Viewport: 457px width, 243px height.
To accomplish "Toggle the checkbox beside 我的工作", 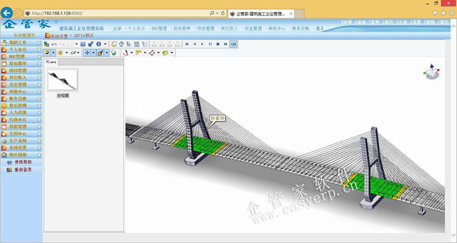I will point(39,42).
